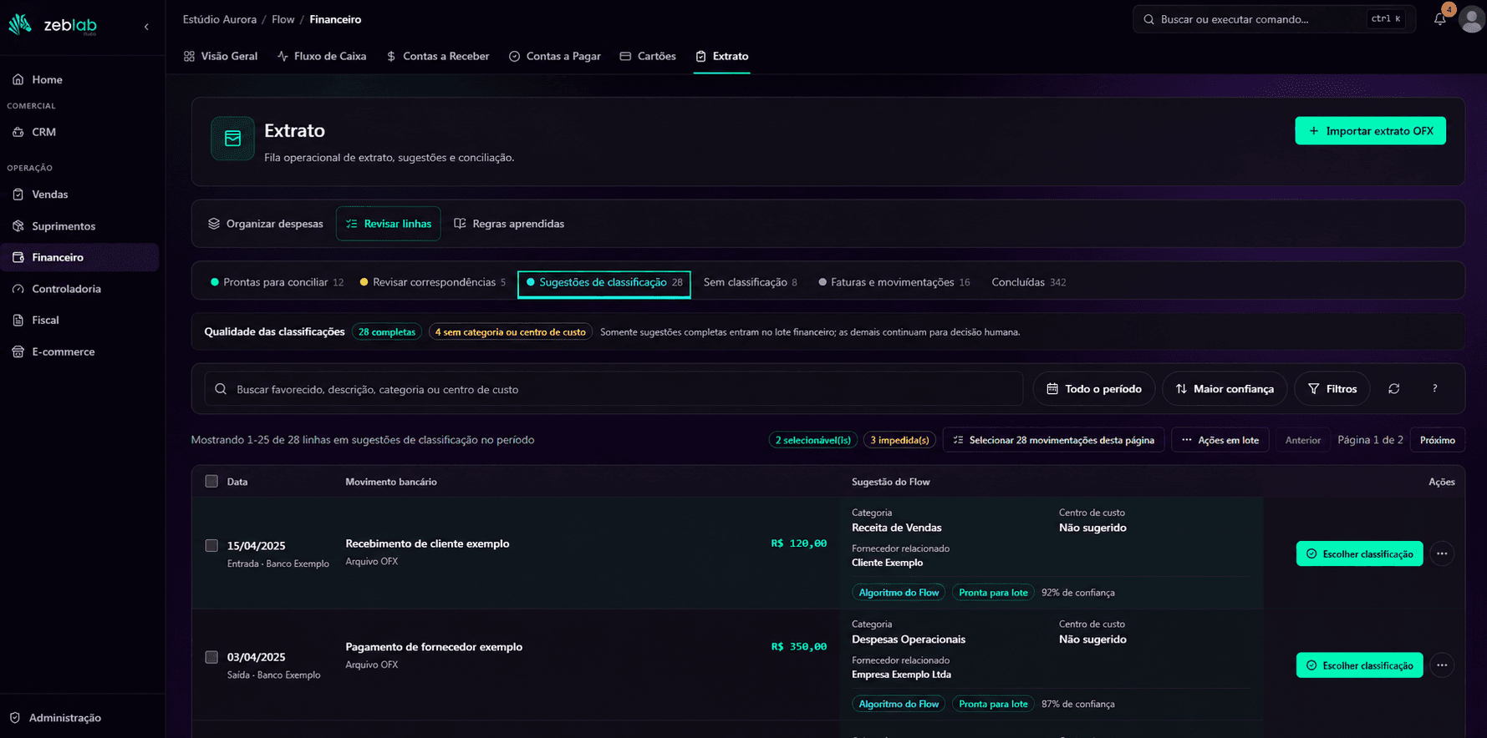Open more actions for Pagamento de fornecedor exemplo
Screen dimensions: 1487x738
[1441, 665]
